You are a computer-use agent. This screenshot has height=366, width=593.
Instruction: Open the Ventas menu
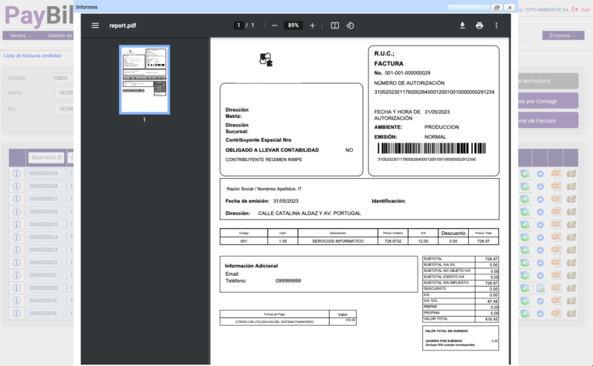[21, 35]
